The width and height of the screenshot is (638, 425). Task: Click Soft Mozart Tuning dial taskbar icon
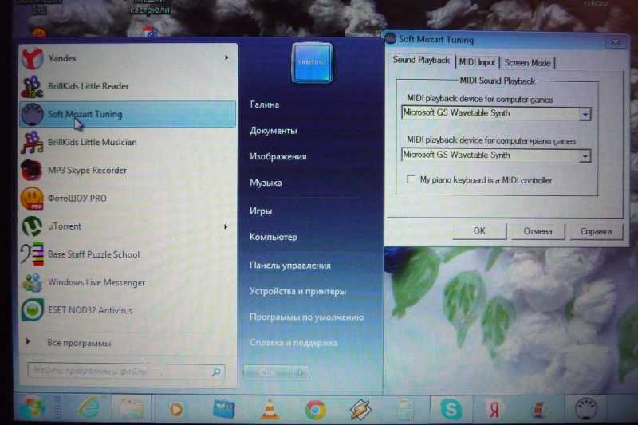[x=586, y=409]
